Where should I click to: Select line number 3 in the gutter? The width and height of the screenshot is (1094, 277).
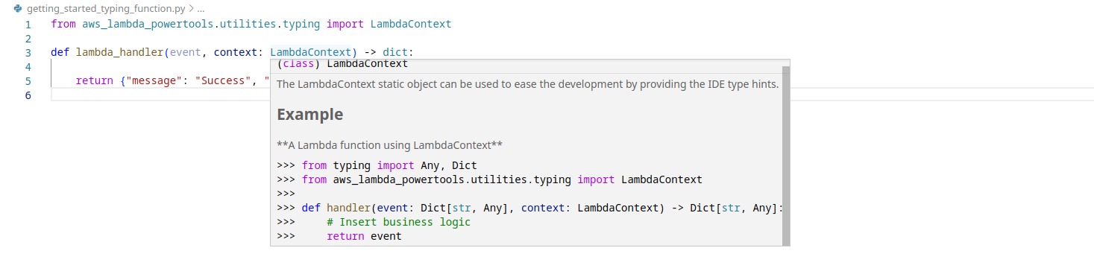28,53
